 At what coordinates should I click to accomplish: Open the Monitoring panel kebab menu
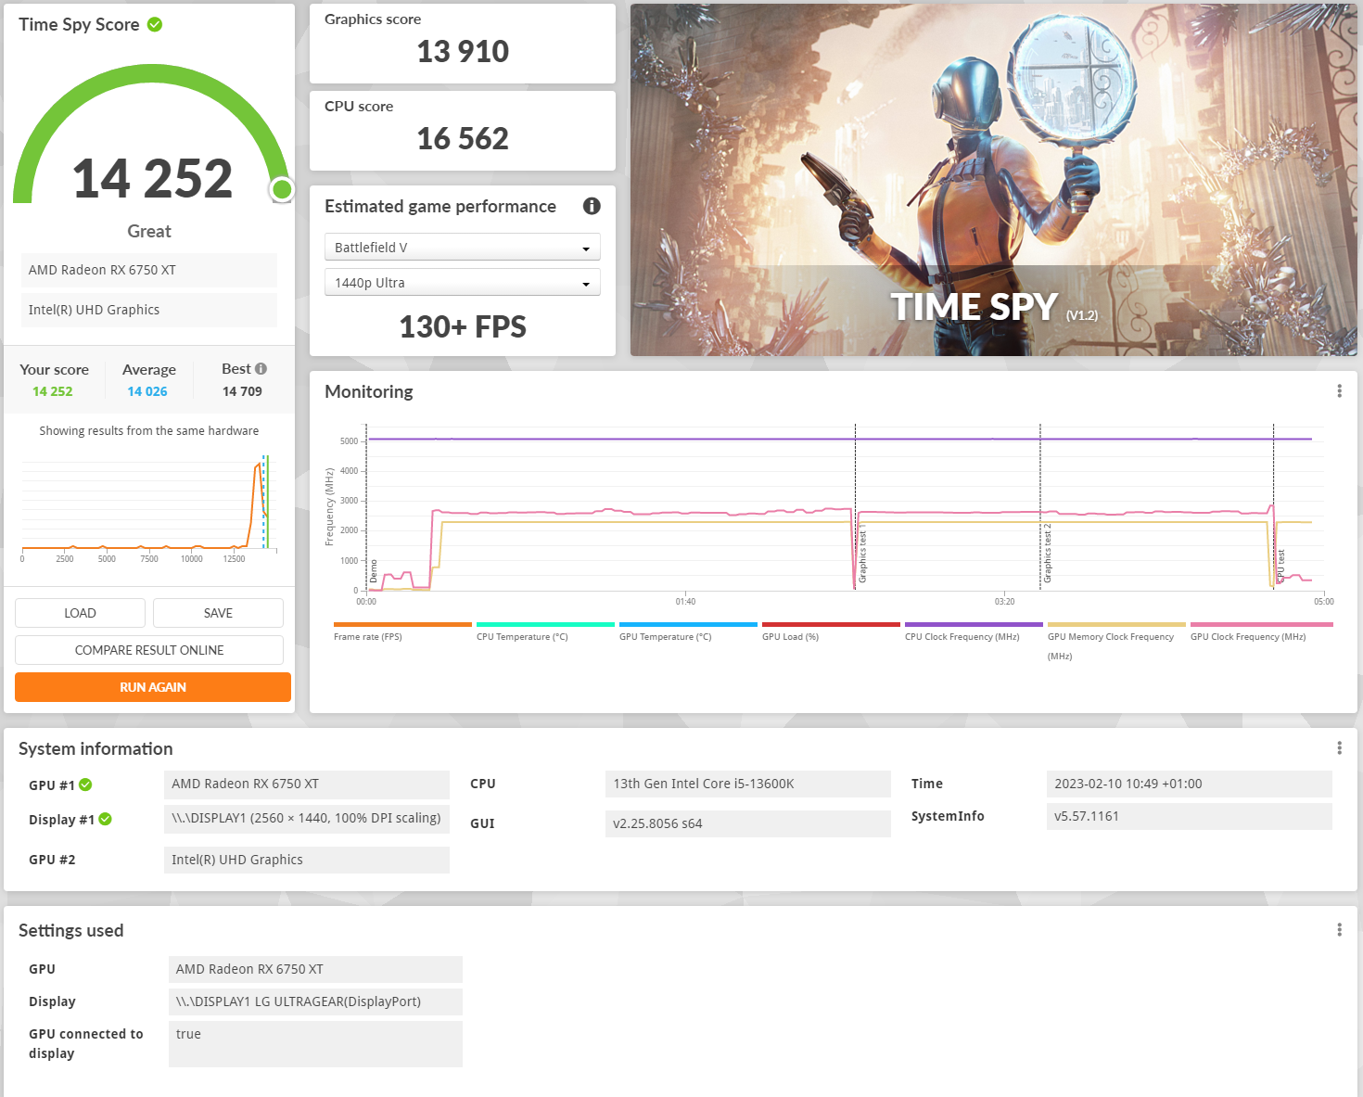1339,390
